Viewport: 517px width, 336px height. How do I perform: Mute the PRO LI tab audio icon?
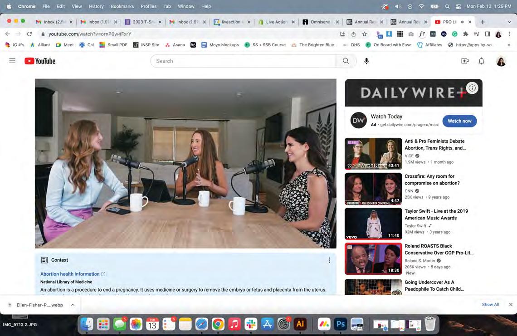[x=462, y=22]
